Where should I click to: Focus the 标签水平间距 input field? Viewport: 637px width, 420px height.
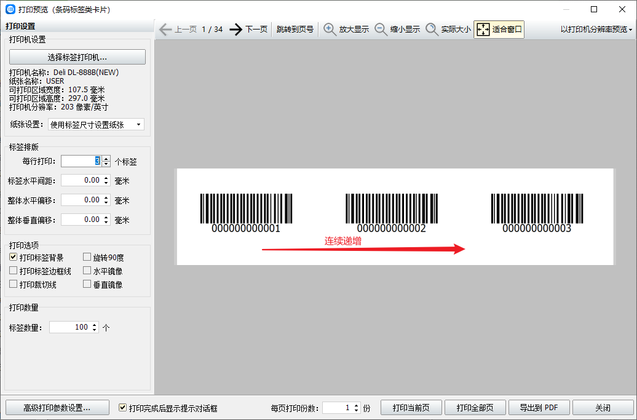pos(81,180)
